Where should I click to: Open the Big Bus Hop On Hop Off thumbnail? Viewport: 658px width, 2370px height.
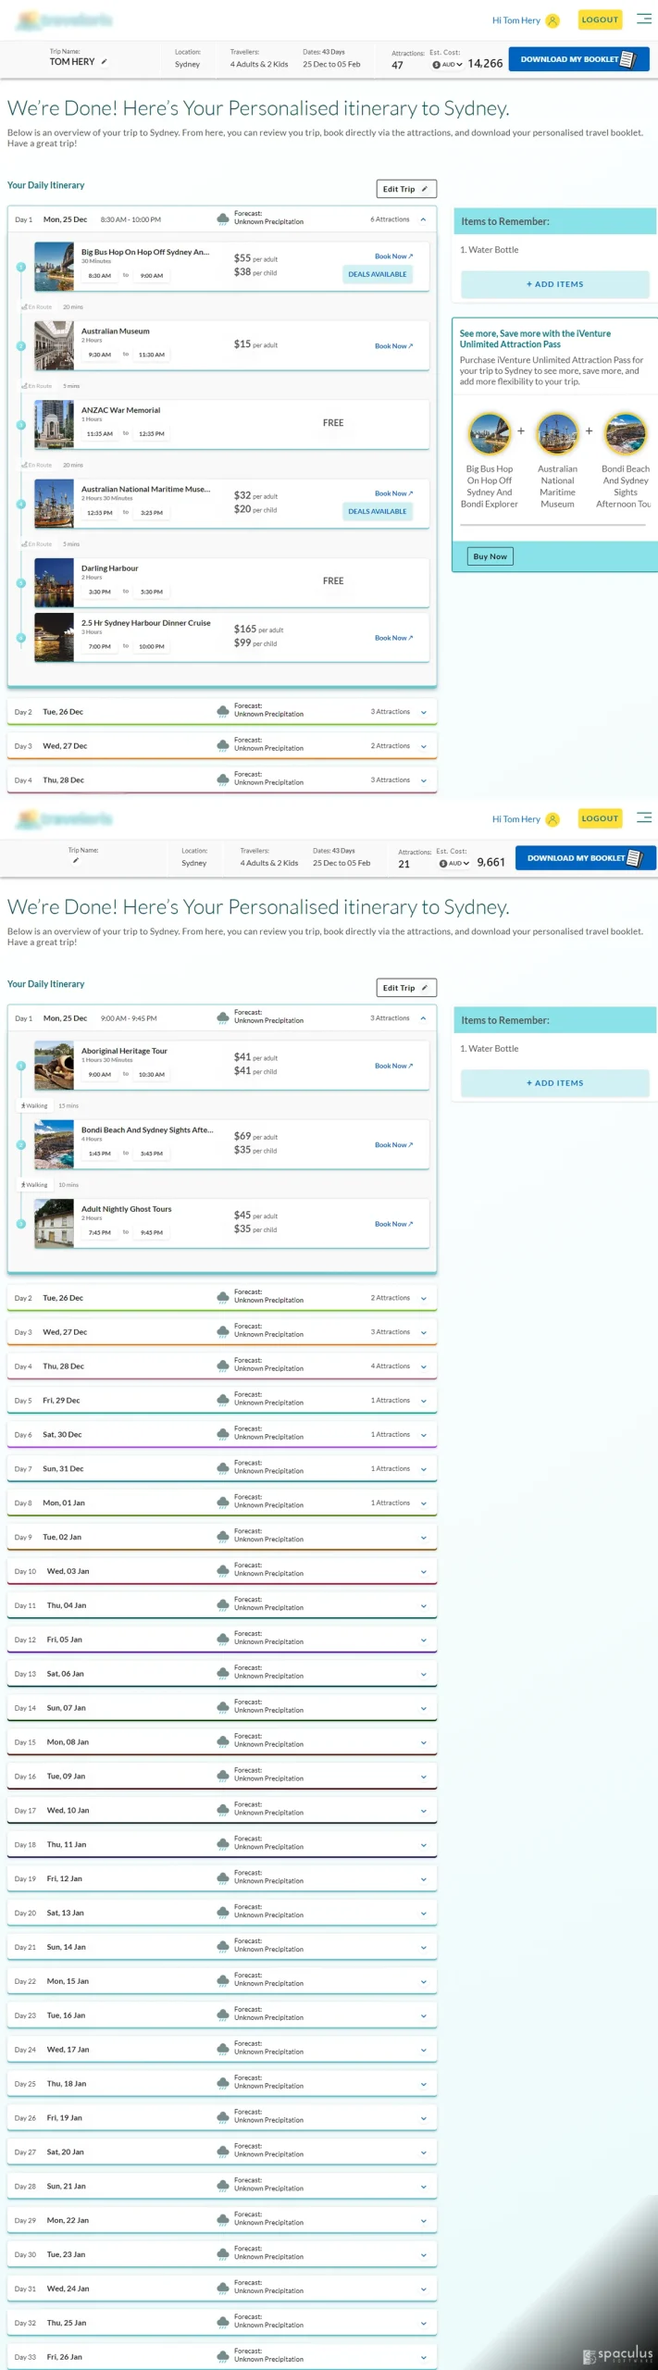[x=54, y=267]
